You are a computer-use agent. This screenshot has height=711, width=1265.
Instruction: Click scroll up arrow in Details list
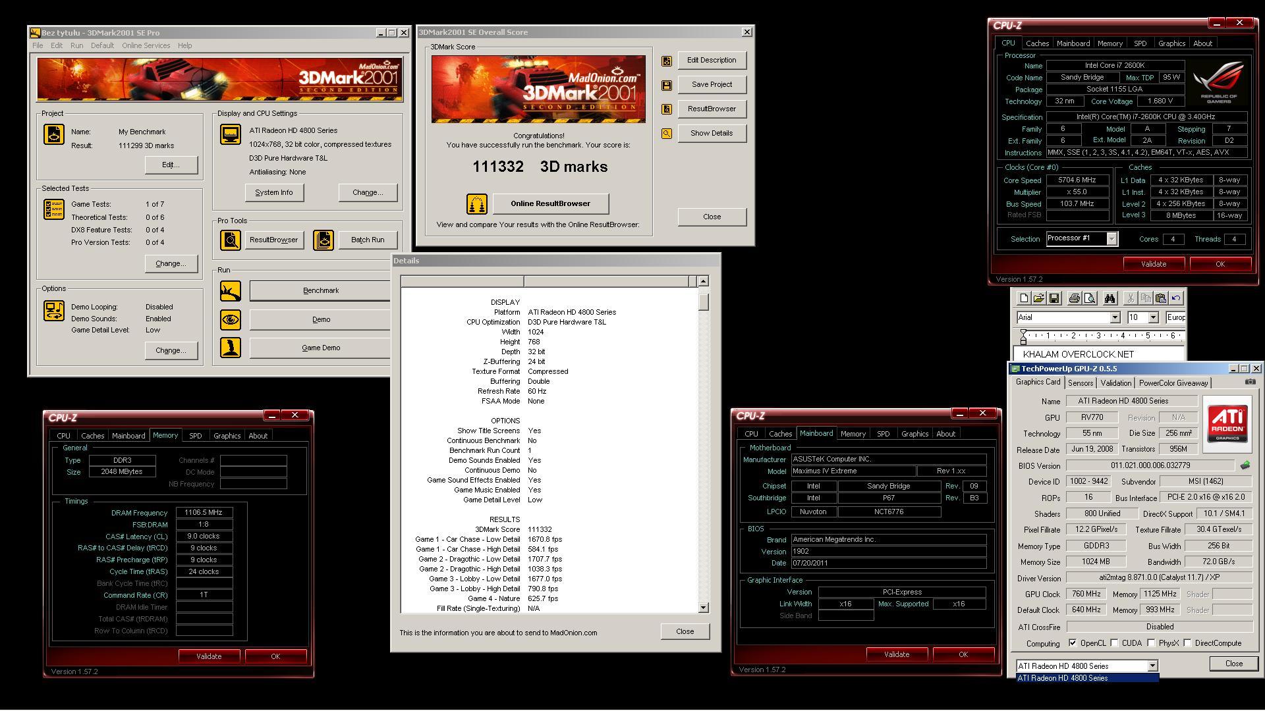point(704,282)
